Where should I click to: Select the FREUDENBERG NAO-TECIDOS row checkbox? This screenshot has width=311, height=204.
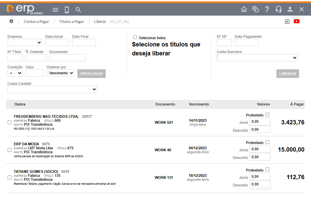click(x=10, y=122)
